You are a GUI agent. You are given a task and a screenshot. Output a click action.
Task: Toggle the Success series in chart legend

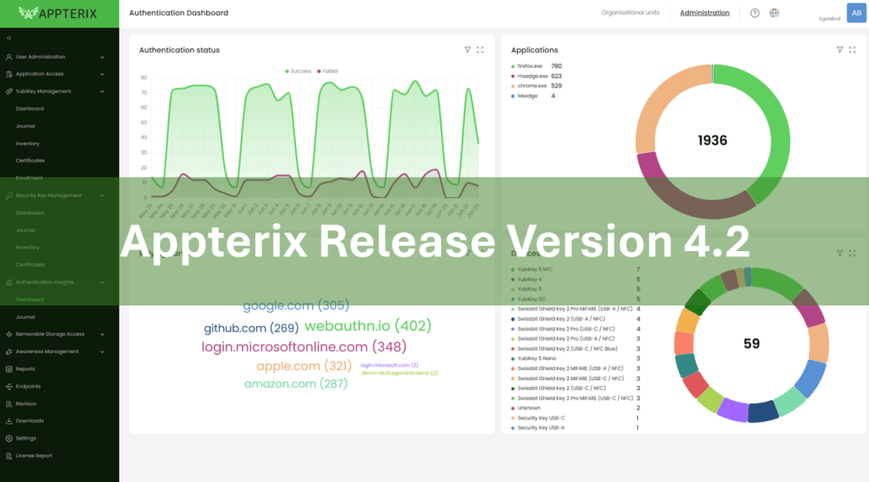tap(298, 71)
